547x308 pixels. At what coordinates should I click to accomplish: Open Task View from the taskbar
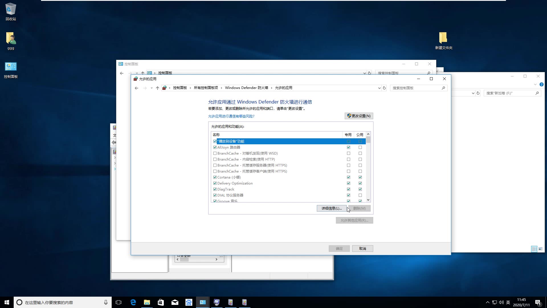click(119, 302)
